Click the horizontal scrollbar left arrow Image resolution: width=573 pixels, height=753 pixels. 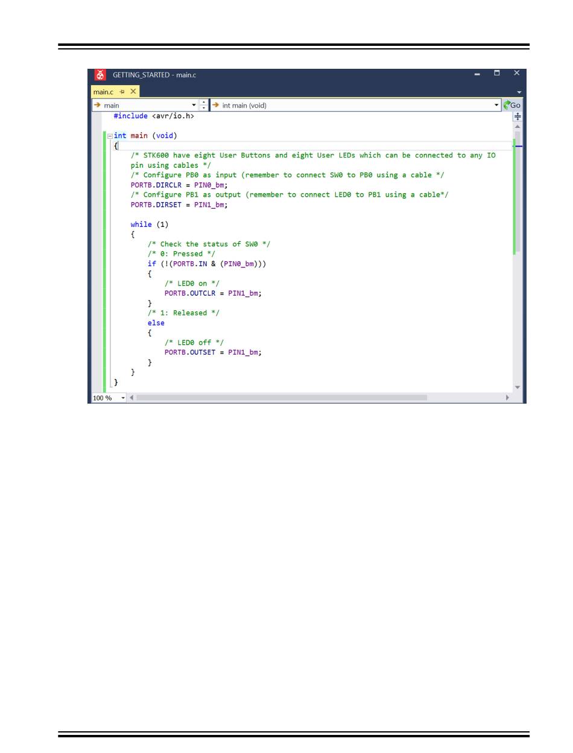[x=132, y=398]
